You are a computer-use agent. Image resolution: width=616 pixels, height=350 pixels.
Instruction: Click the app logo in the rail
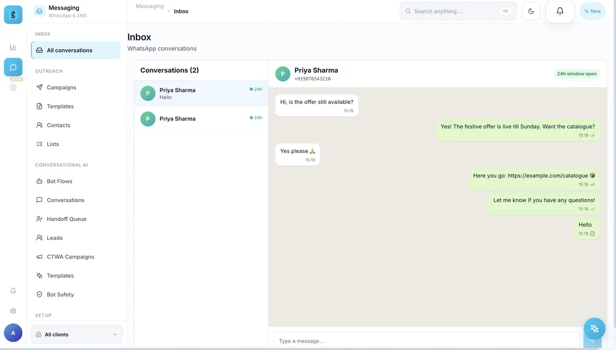coord(13,14)
